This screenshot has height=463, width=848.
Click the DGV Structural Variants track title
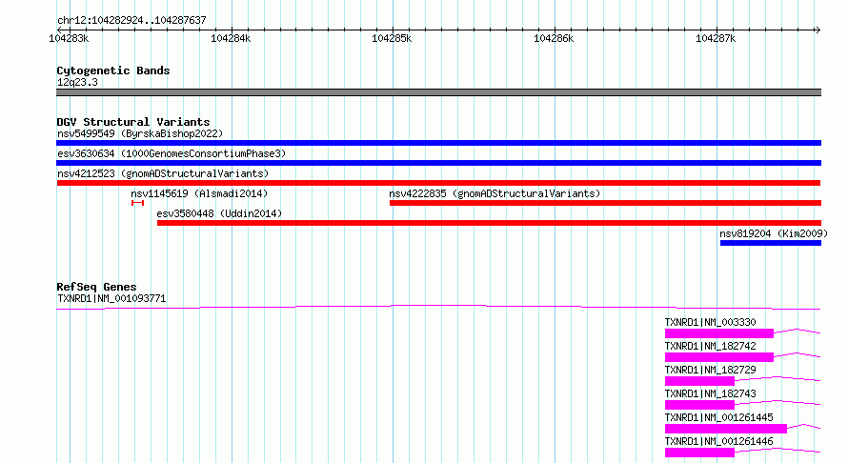click(133, 122)
